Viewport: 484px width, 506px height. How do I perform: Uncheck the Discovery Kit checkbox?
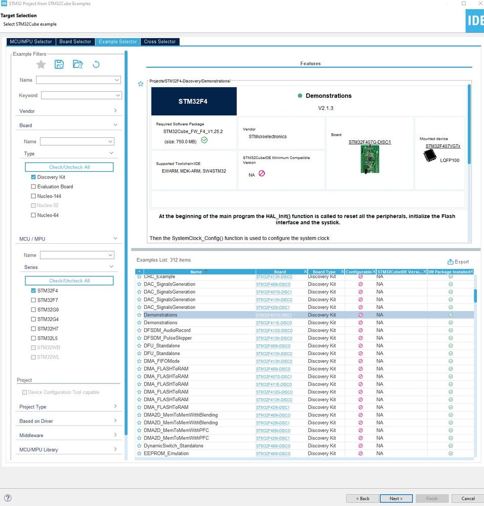pyautogui.click(x=33, y=177)
